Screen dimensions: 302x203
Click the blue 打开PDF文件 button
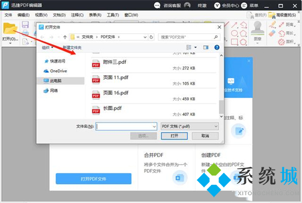(93, 179)
